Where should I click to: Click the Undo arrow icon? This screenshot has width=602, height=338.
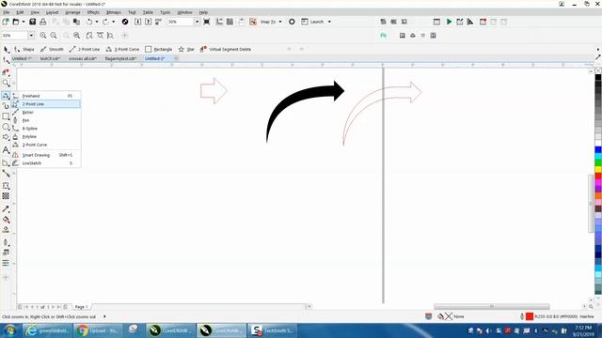click(x=89, y=22)
